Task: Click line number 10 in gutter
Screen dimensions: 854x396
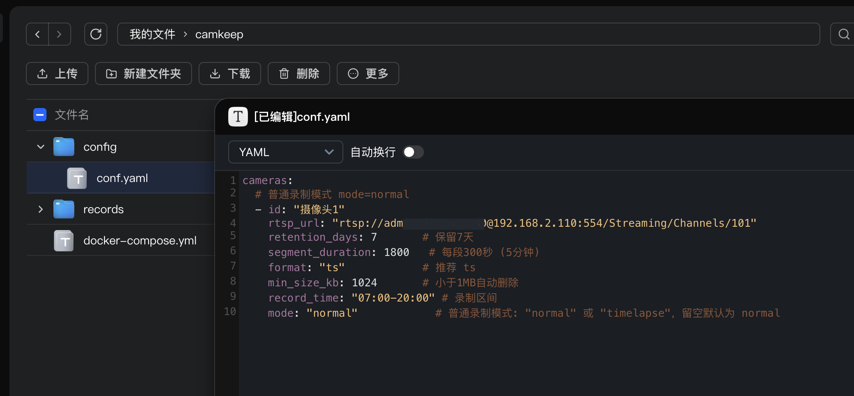Action: point(230,311)
